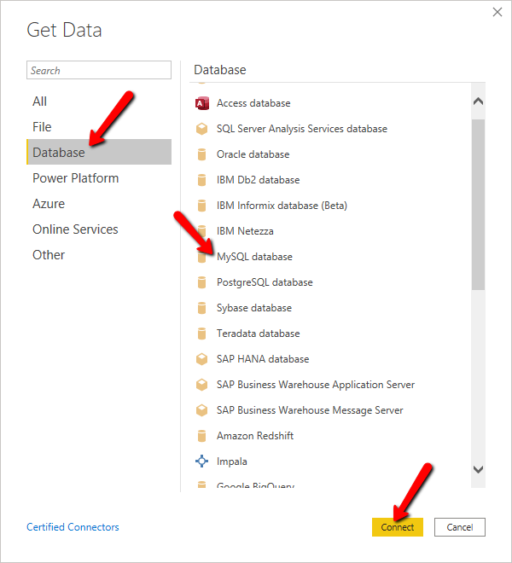The image size is (512, 563).
Task: Select SAP HANA database connector
Action: [330, 359]
